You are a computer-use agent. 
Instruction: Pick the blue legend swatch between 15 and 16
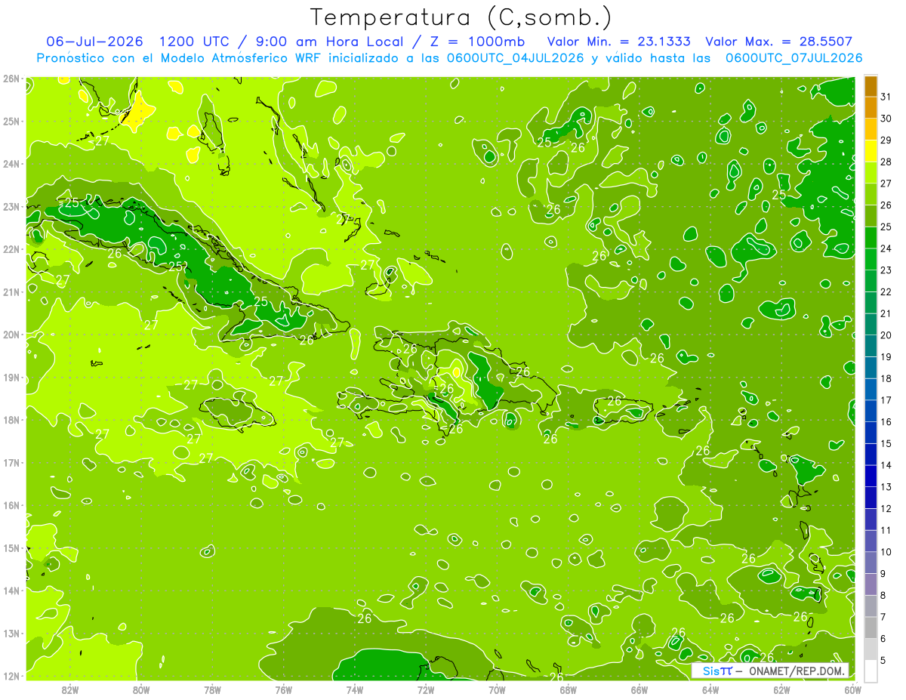871,432
